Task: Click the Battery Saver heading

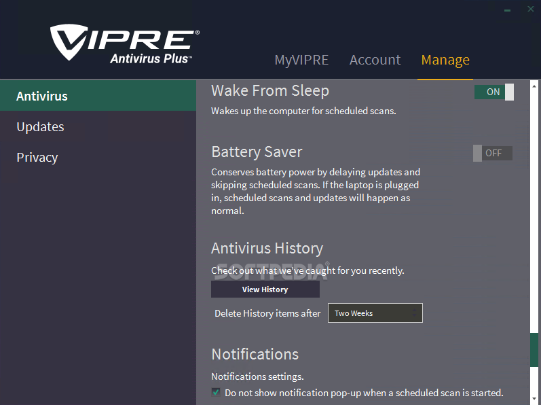Action: click(257, 152)
